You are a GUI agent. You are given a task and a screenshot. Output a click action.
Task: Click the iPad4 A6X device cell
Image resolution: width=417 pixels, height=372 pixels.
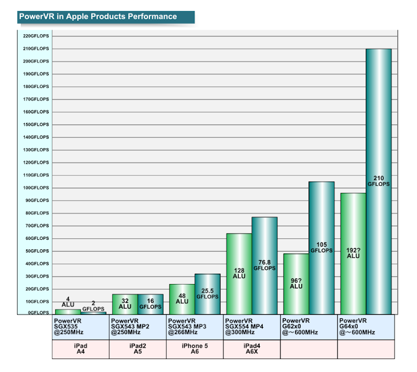252,349
